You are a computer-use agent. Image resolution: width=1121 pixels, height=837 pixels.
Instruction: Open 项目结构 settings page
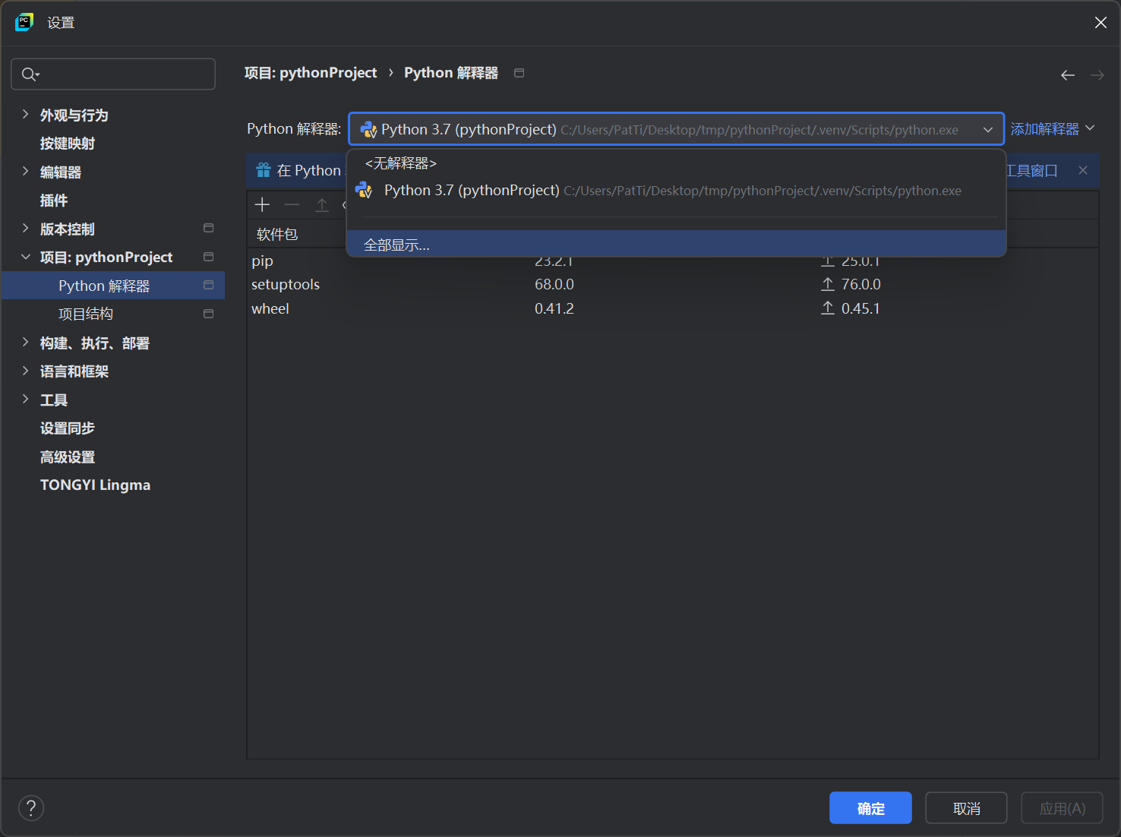(x=86, y=314)
